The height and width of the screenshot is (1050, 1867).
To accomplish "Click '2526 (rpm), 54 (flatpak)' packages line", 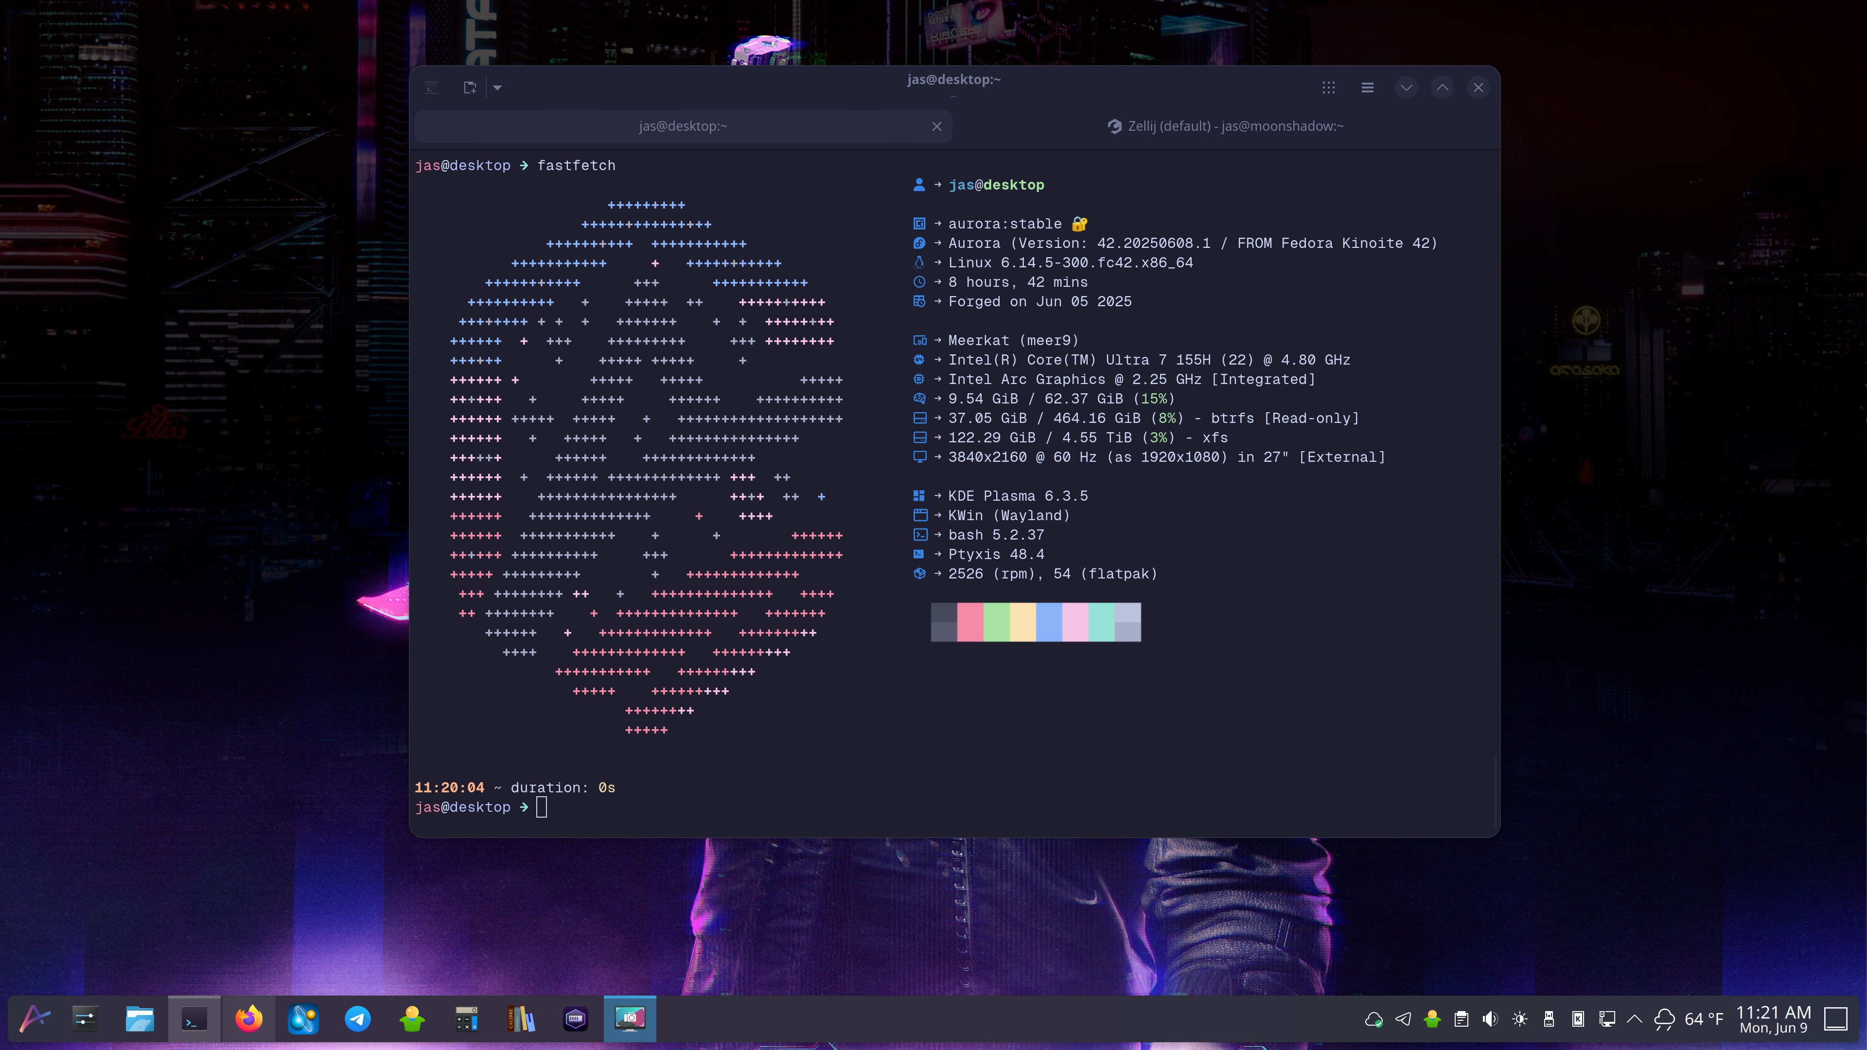I will (x=1053, y=574).
